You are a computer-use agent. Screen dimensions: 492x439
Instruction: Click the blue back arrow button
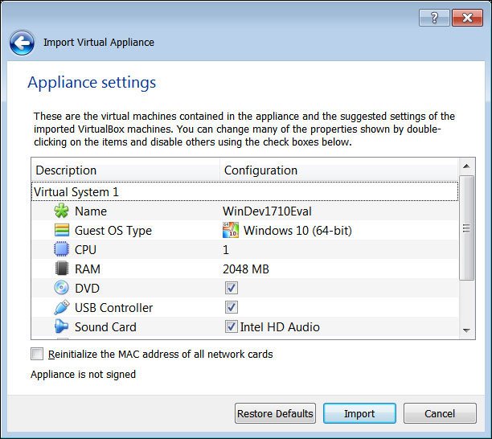click(22, 43)
